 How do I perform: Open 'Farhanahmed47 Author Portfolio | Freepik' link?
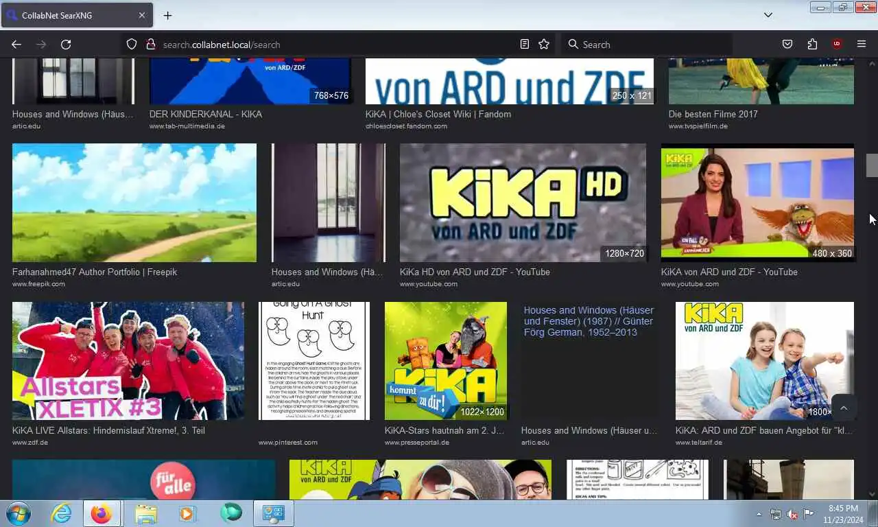[x=95, y=272]
